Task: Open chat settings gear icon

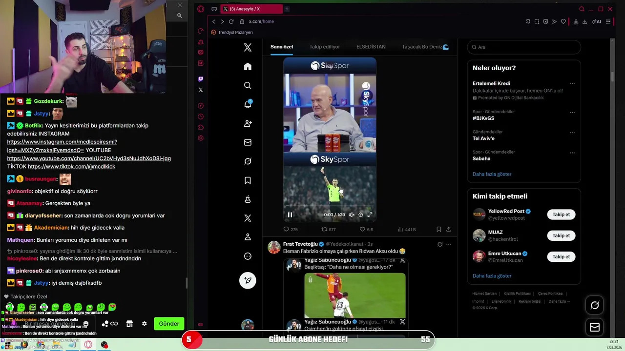Action: pos(145,324)
